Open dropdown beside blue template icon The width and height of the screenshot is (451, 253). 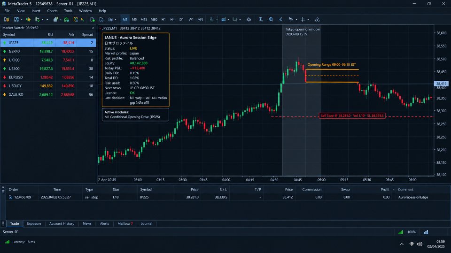pyautogui.click(x=229, y=20)
